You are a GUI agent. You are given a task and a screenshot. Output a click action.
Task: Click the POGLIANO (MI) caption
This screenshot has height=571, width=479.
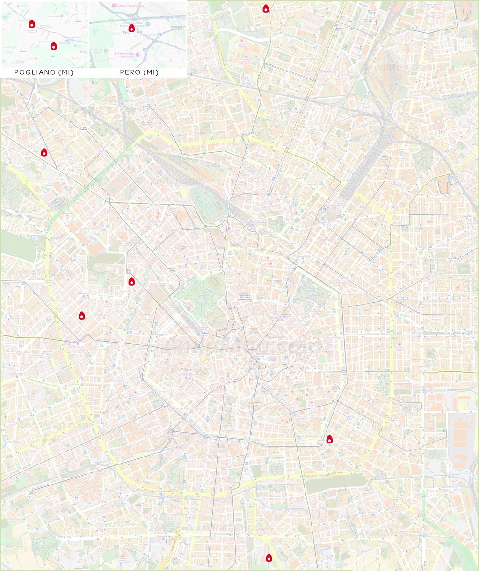click(x=44, y=72)
